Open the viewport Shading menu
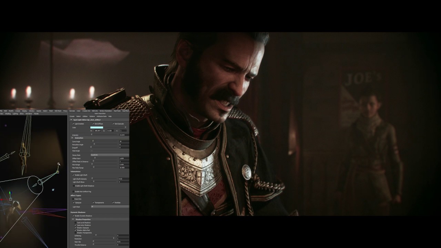Screen dimensions: 441x248 click(x=8, y=114)
